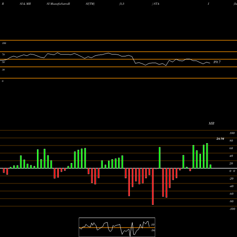This screenshot has width=237, height=237.
Task: Click the MR axis label -100
Action: [232, 209]
